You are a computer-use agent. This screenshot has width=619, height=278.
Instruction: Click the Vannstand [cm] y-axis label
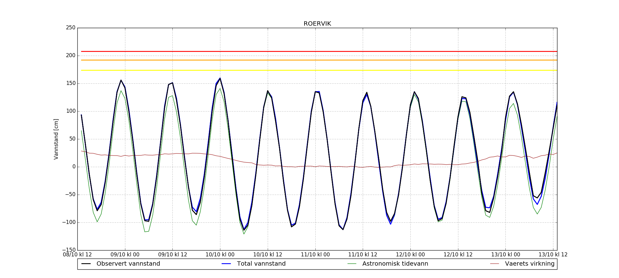[x=56, y=139]
